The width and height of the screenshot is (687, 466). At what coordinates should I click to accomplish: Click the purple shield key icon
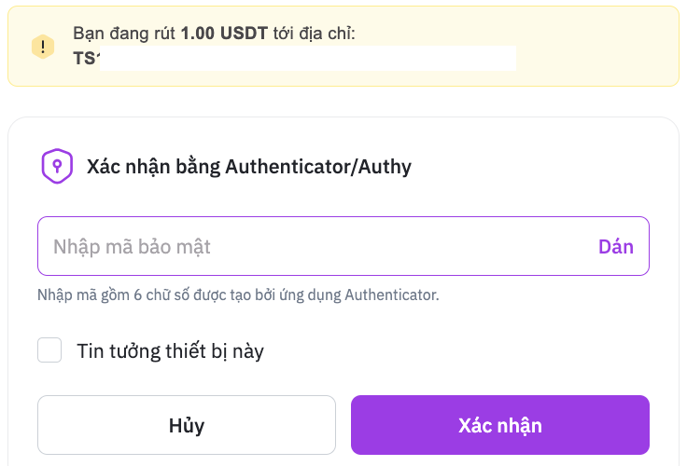pos(57,167)
